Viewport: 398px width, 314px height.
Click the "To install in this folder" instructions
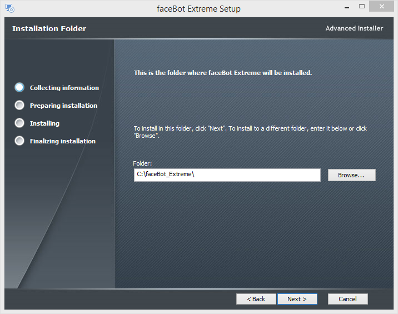point(250,132)
